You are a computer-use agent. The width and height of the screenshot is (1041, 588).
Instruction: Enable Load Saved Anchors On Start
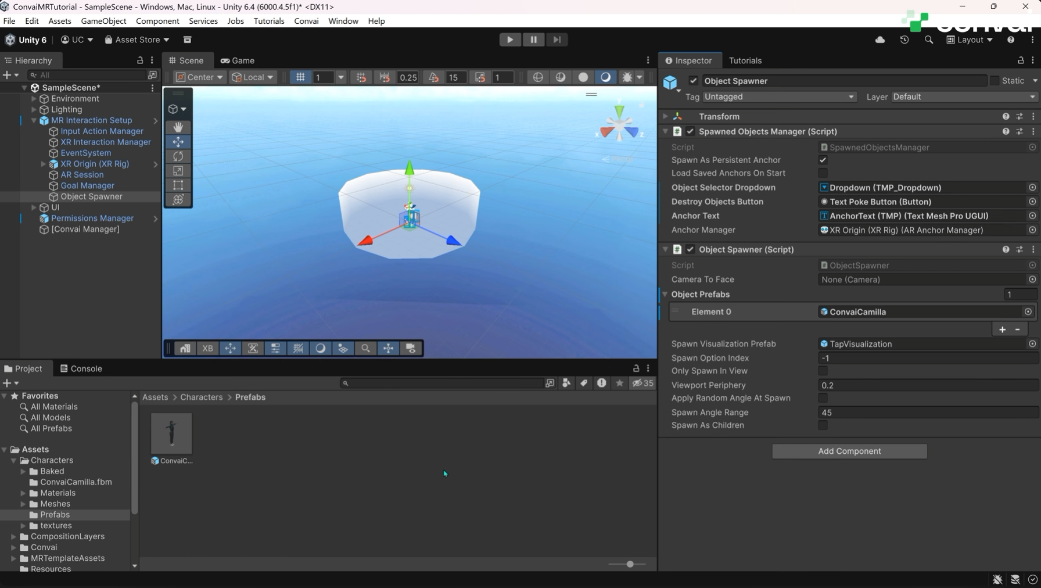[823, 173]
